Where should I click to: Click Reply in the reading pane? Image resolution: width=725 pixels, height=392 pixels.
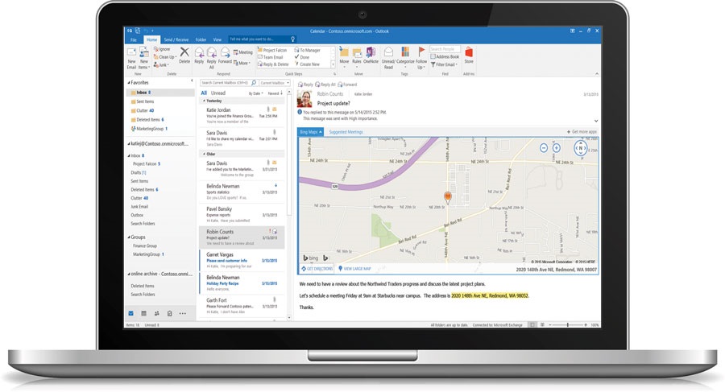pos(305,85)
